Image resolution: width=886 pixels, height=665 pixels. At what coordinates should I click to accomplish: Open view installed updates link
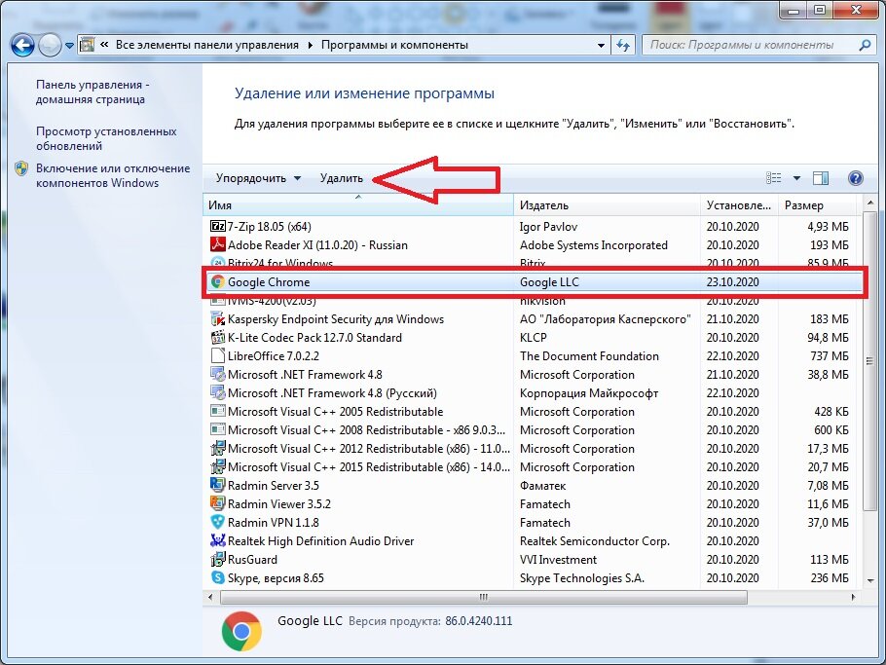(x=106, y=138)
